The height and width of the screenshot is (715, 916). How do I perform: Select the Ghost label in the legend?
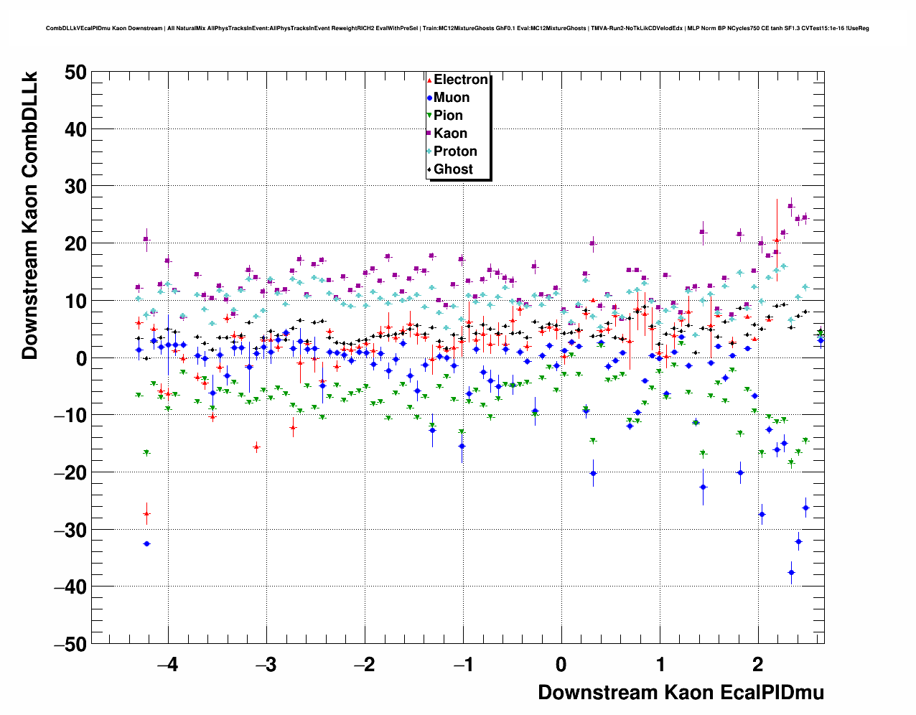(x=454, y=169)
